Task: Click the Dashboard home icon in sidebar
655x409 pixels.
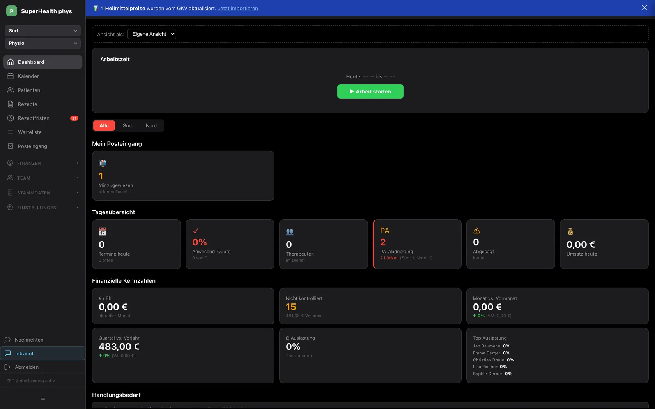Action: pyautogui.click(x=11, y=62)
